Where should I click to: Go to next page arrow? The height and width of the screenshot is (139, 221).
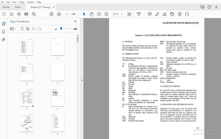[59, 14]
